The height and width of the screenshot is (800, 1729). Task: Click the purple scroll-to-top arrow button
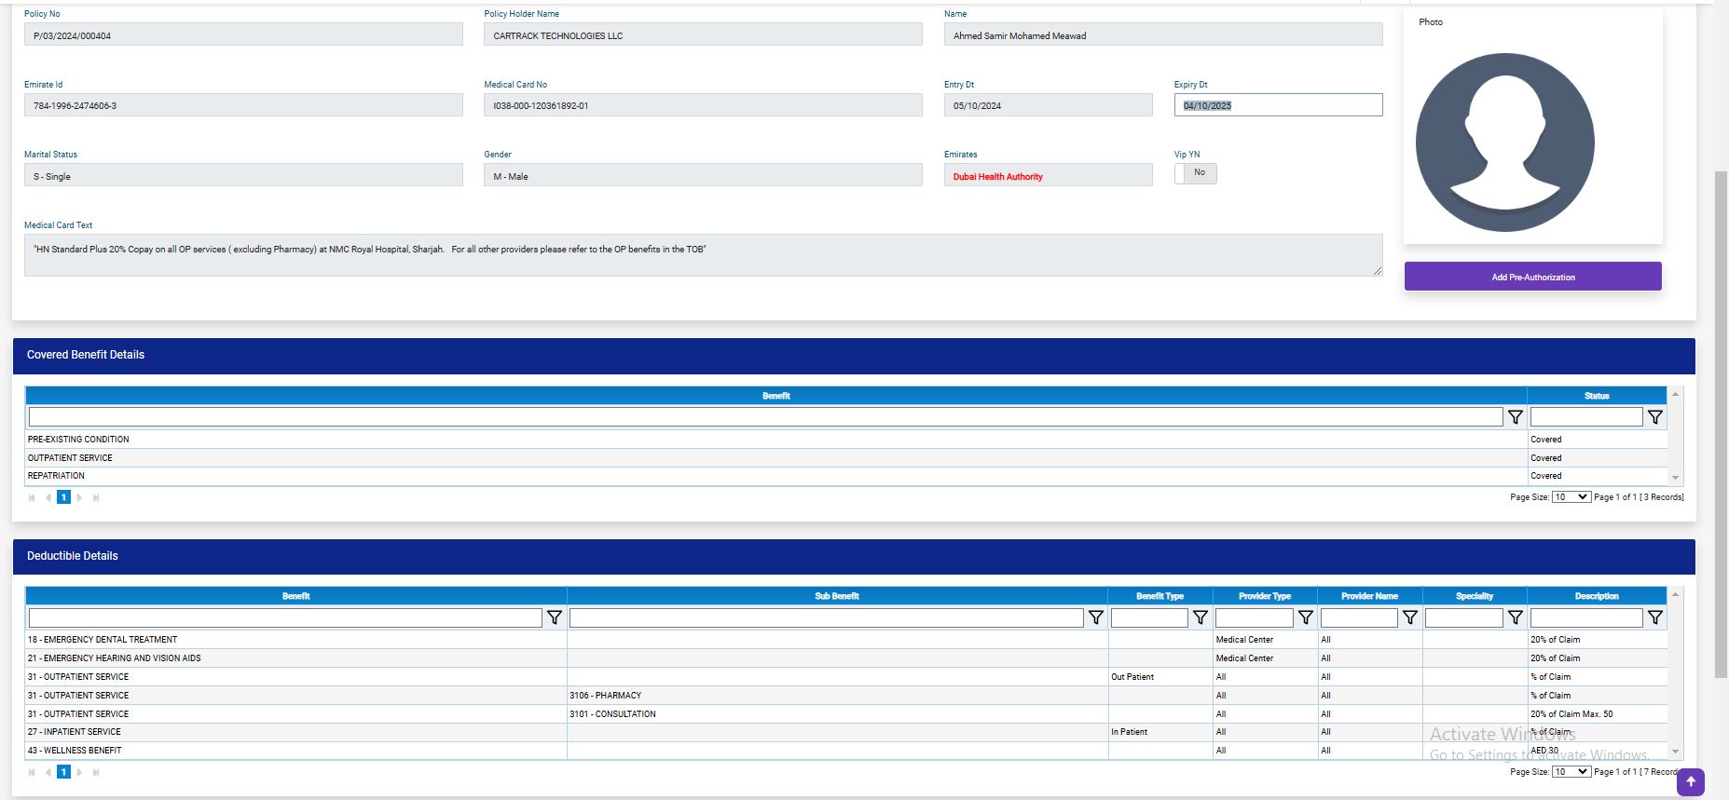pos(1690,782)
